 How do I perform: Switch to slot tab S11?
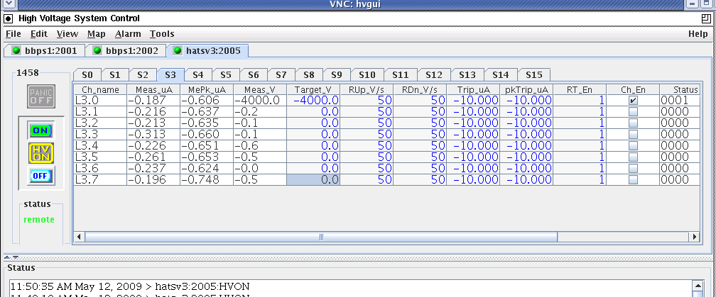[401, 75]
